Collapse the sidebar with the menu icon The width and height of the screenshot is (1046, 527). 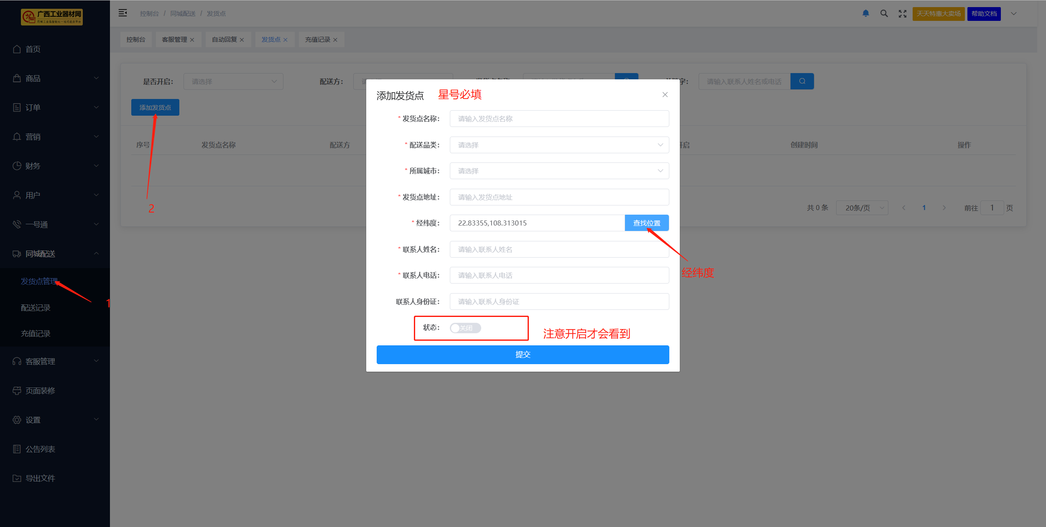point(122,13)
